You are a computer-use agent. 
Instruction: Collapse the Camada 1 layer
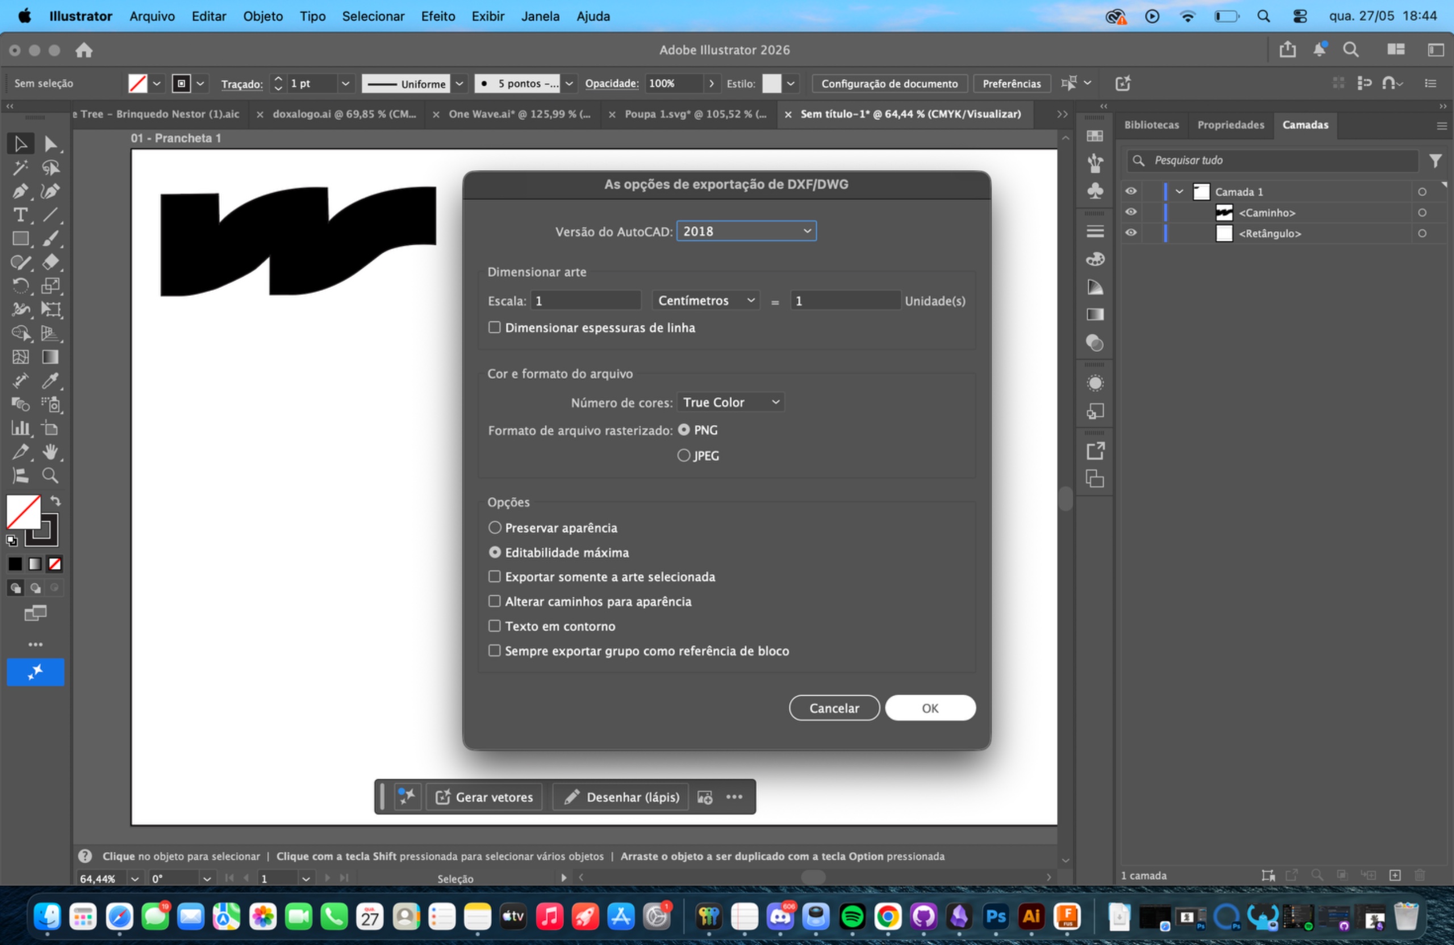[1180, 191]
